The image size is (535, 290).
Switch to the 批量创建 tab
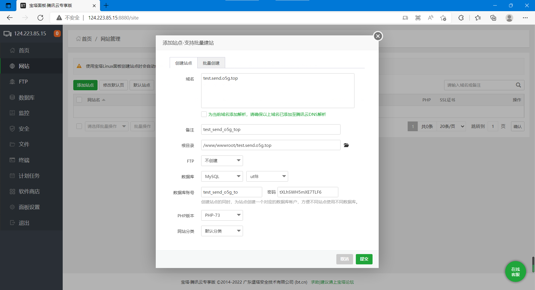[211, 63]
